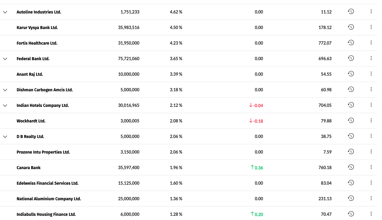Expand the Federal Bank Ltd. row

5,59
